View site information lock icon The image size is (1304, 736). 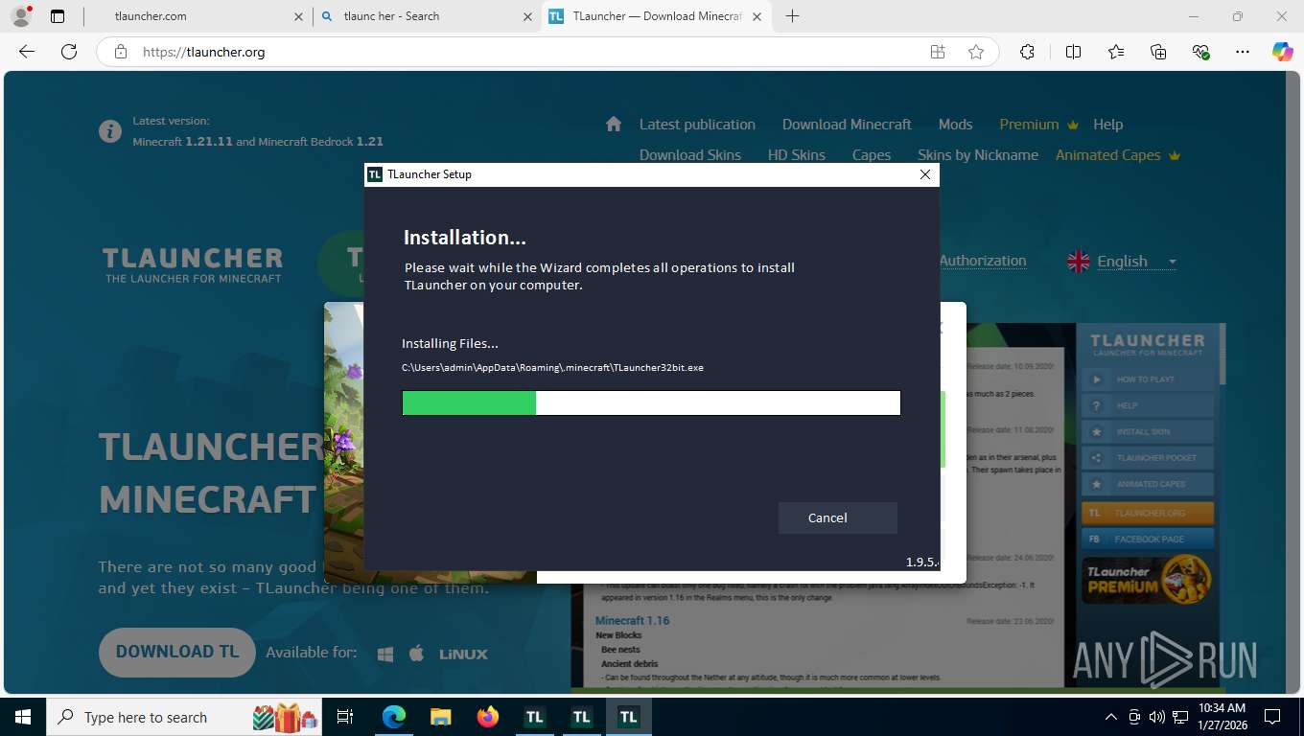[121, 52]
